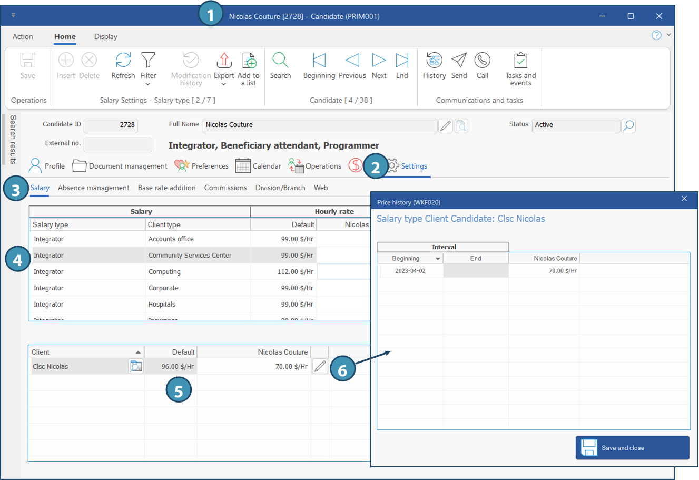Expand the Export dropdown arrow
Viewport: 699px width, 480px height.
pyautogui.click(x=224, y=84)
